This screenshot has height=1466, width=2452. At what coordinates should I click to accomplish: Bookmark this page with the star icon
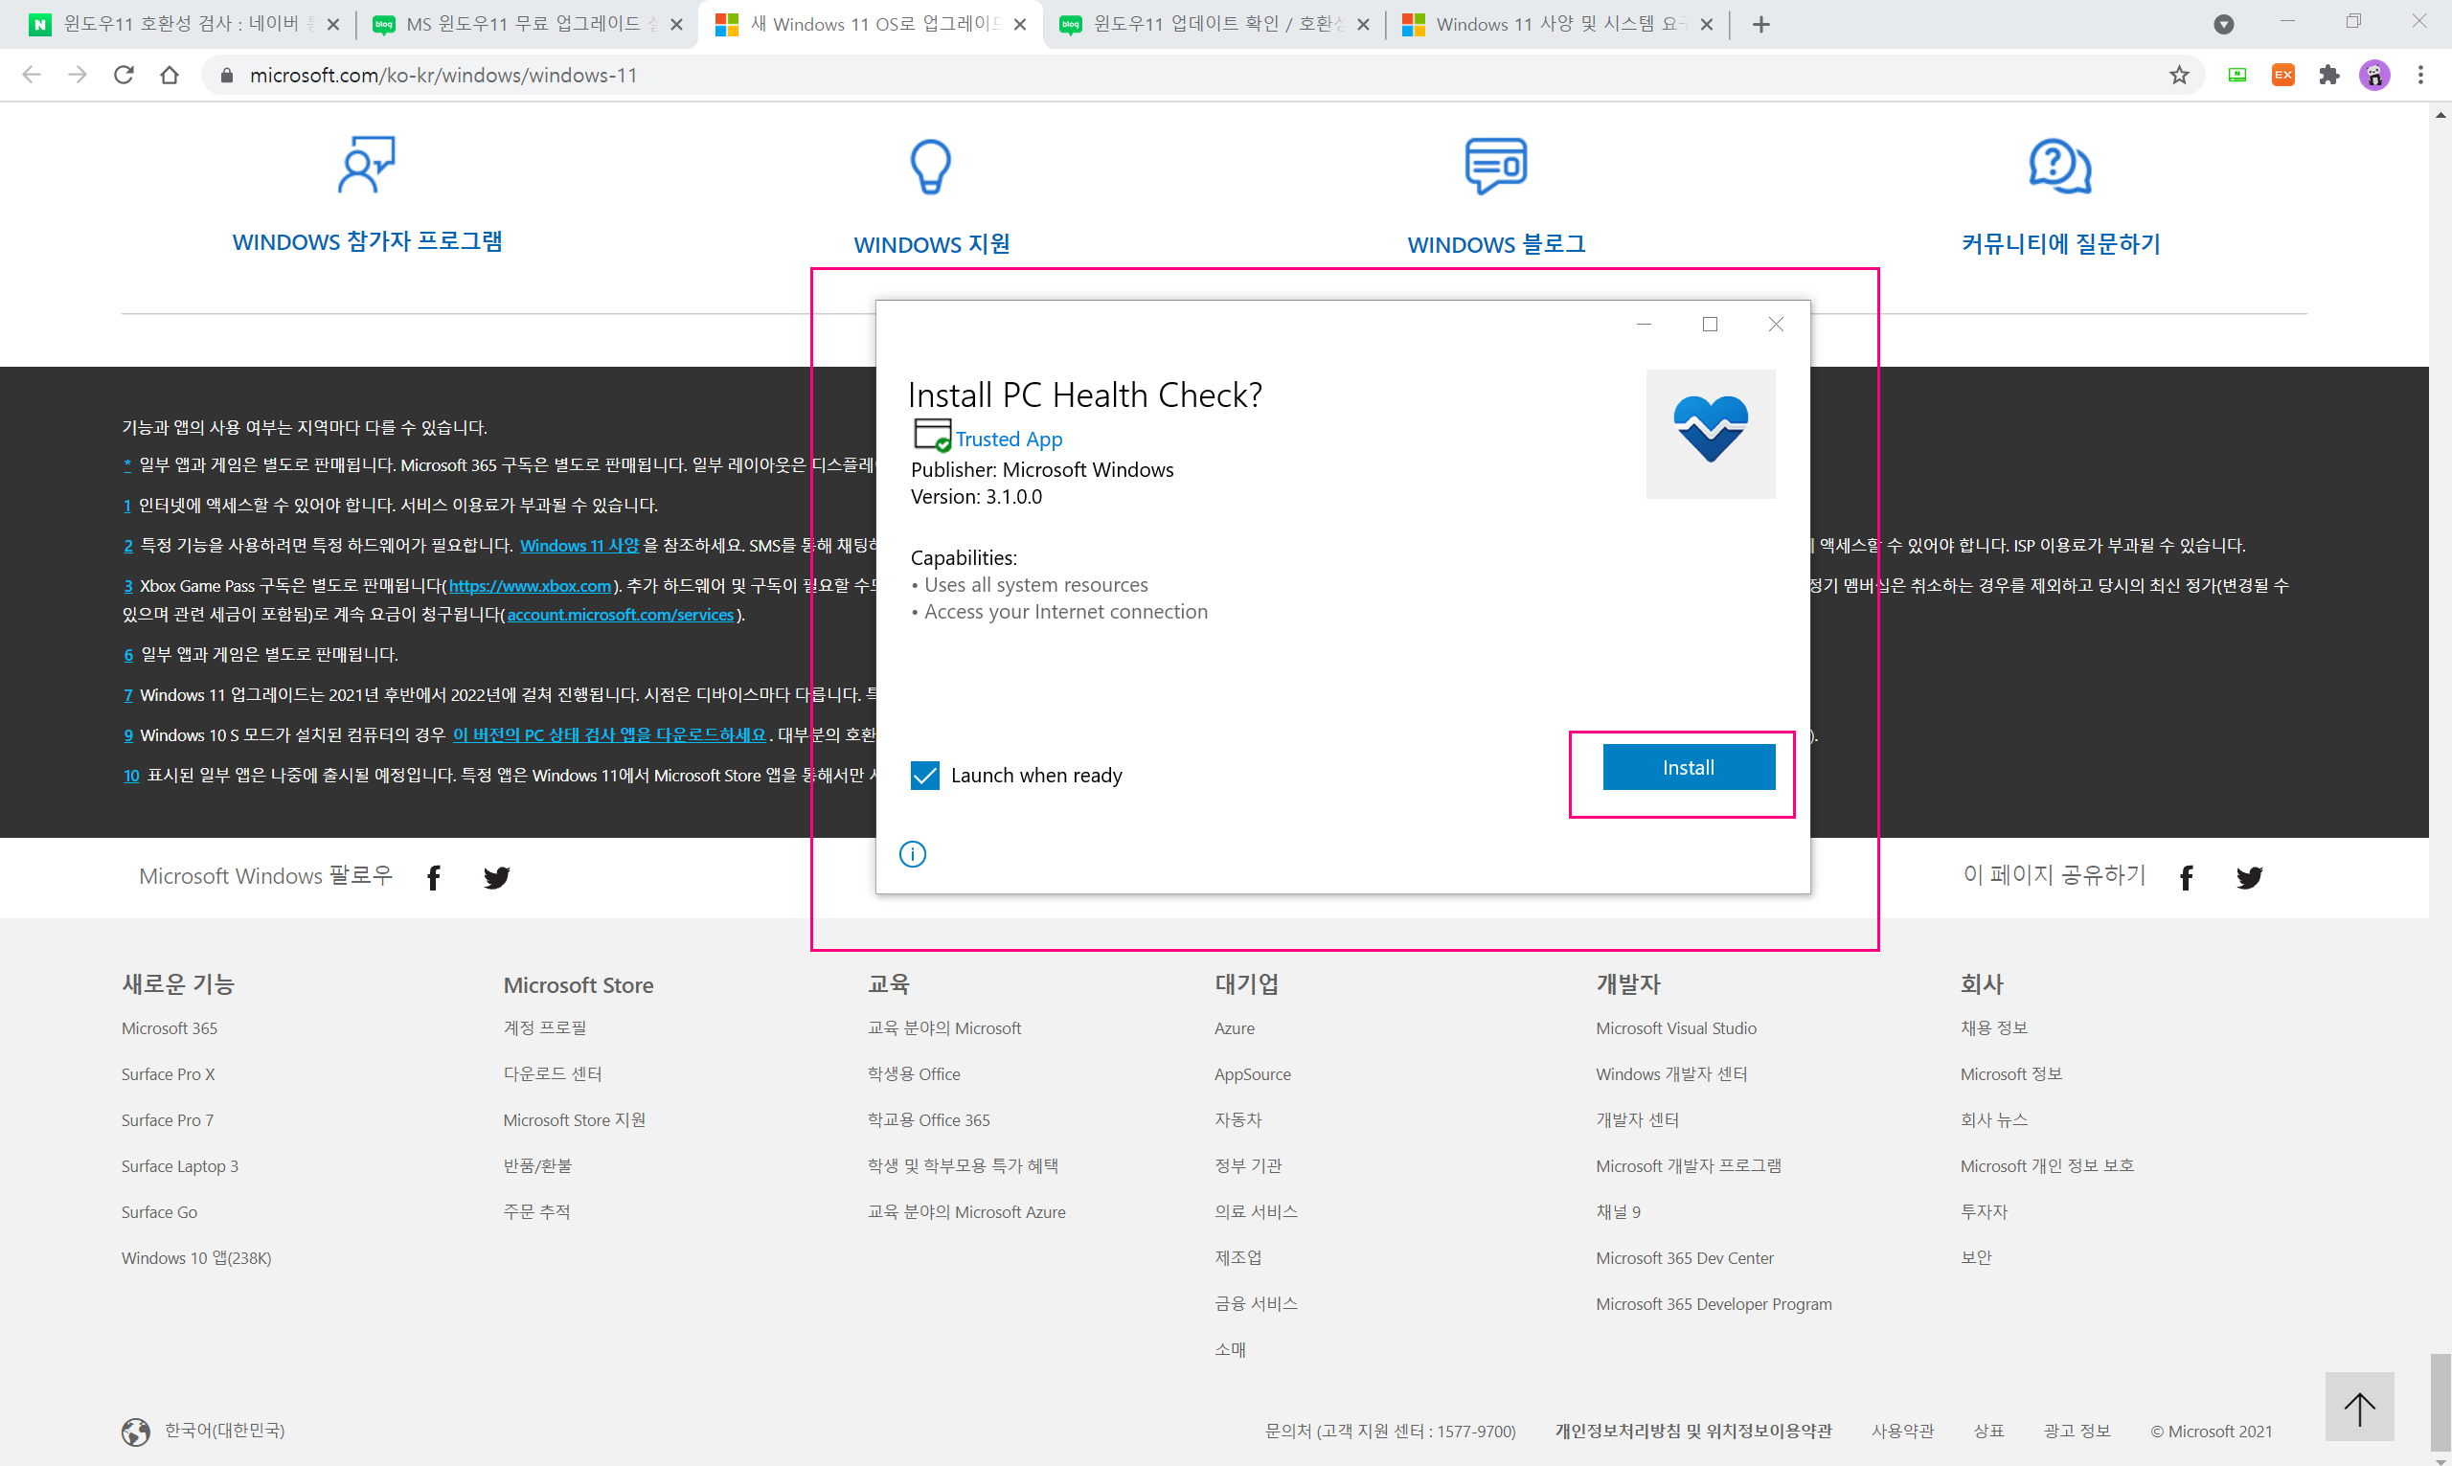[2178, 75]
